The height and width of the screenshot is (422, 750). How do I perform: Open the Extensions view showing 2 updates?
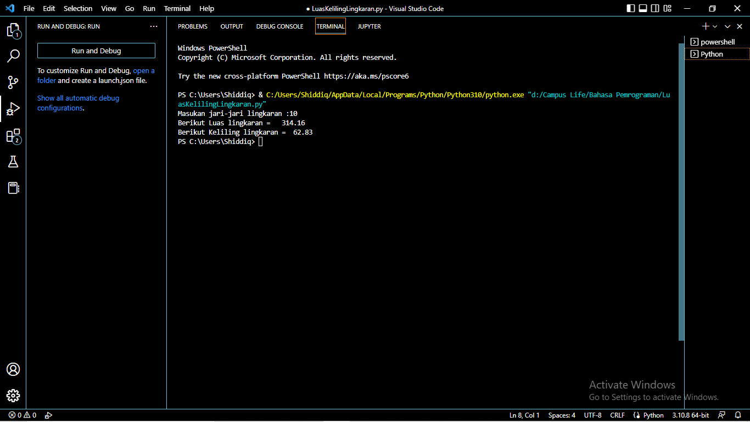pyautogui.click(x=13, y=136)
